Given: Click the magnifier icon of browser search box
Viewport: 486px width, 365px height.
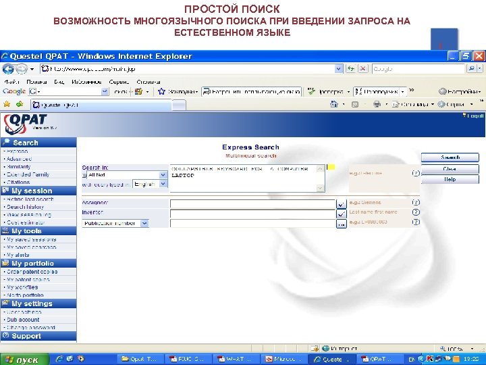Looking at the screenshot, I should click(471, 69).
